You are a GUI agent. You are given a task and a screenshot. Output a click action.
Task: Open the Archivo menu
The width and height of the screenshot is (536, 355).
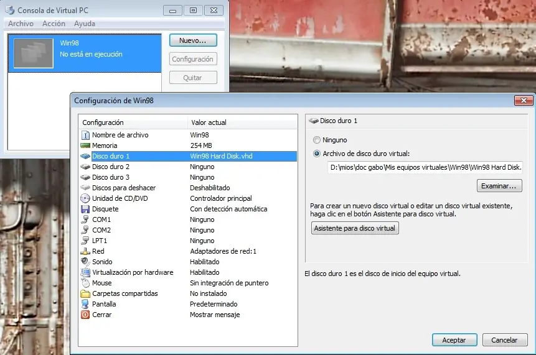[x=21, y=24]
